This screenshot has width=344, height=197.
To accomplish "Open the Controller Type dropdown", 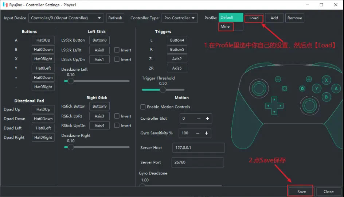I will click(x=179, y=18).
